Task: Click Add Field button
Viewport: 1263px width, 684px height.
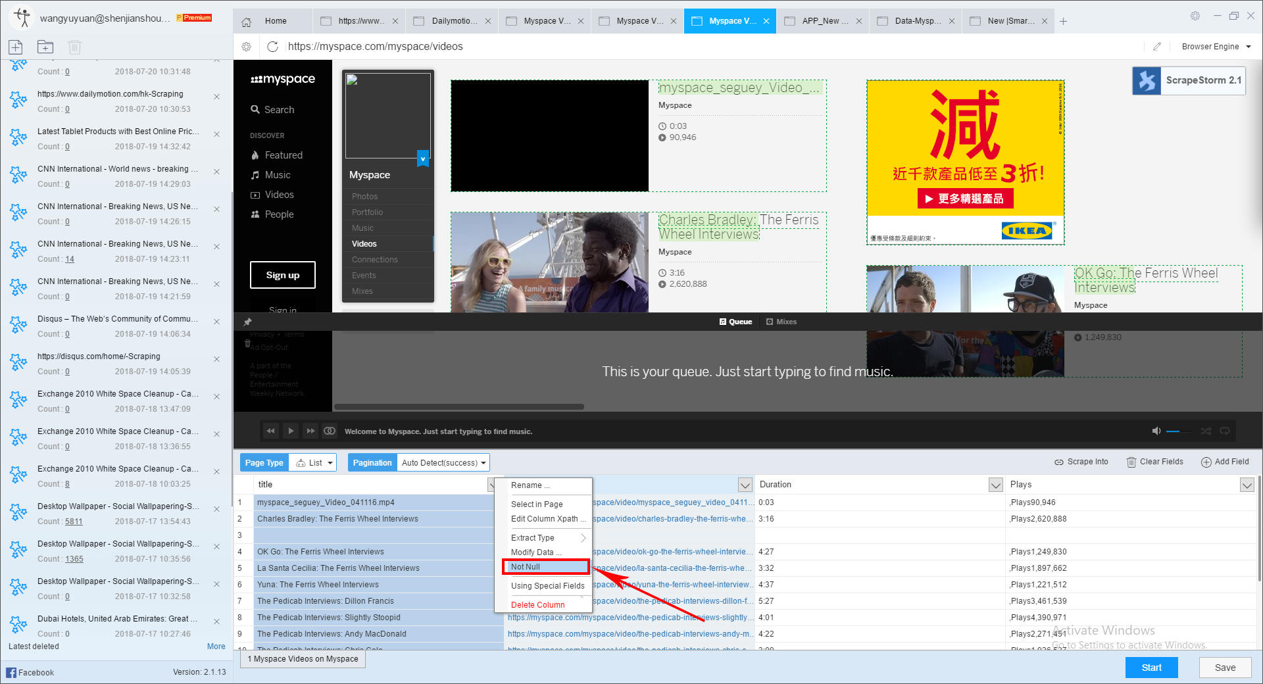Action: coord(1225,462)
